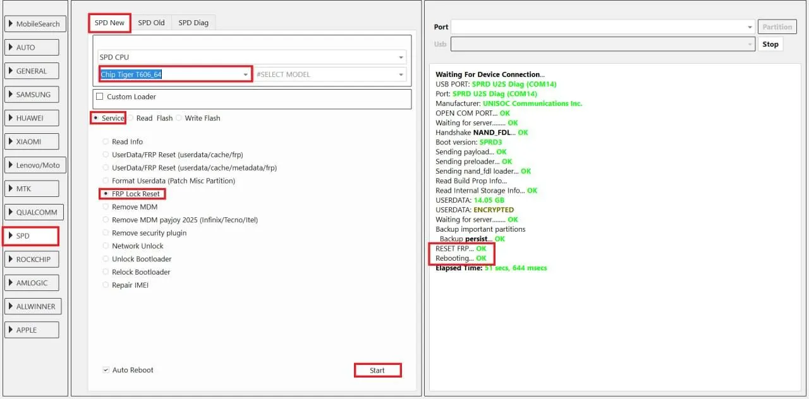Screen dimensions: 809x399
Task: Open the Chip Tiger T606_64 dropdown
Action: point(175,74)
